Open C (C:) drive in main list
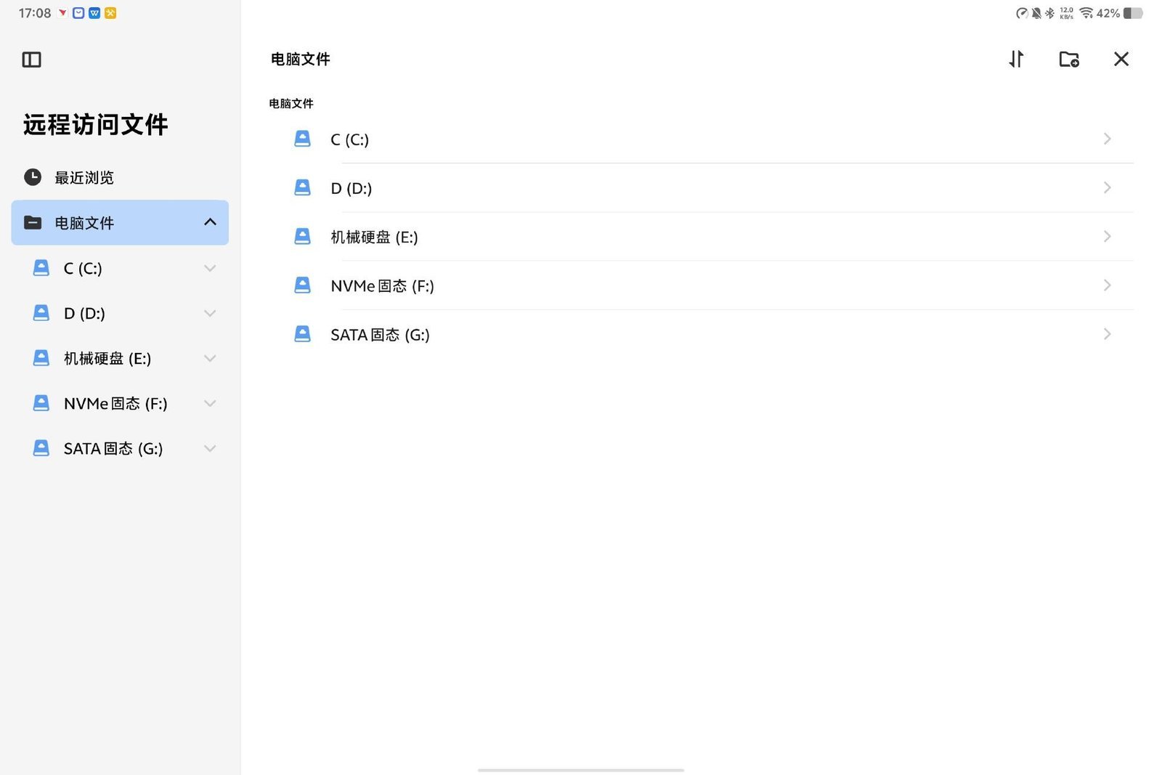This screenshot has width=1162, height=775. pos(701,139)
